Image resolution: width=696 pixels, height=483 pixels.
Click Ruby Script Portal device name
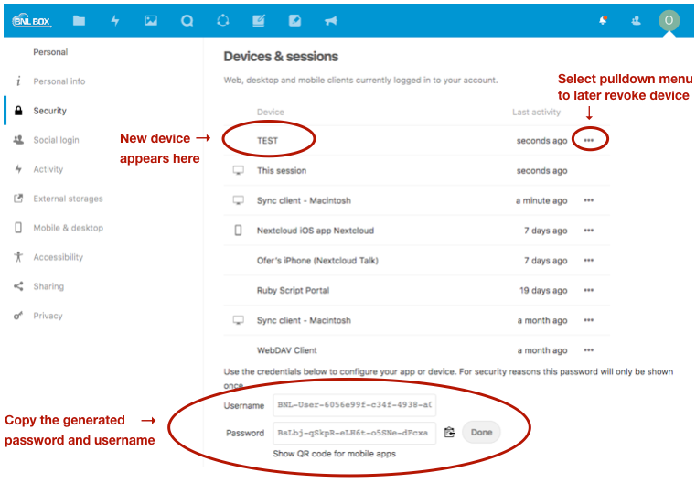click(293, 290)
